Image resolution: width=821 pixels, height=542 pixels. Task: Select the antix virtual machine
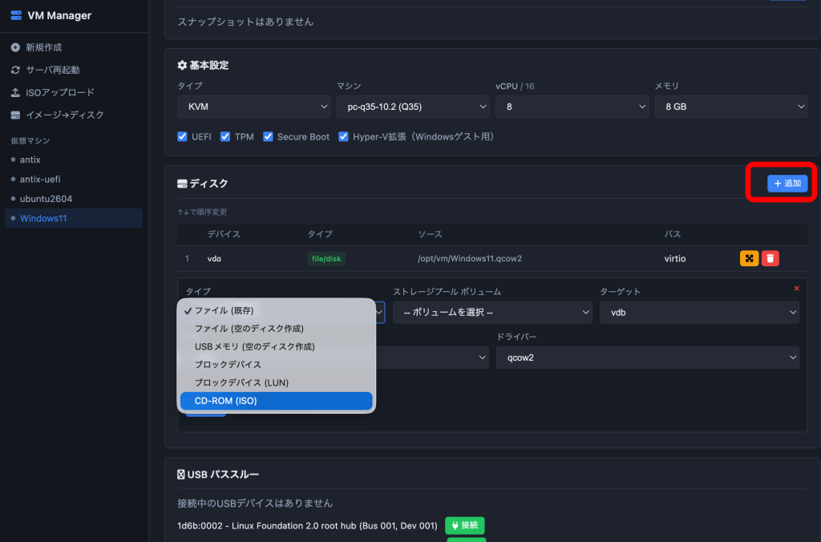click(x=74, y=160)
